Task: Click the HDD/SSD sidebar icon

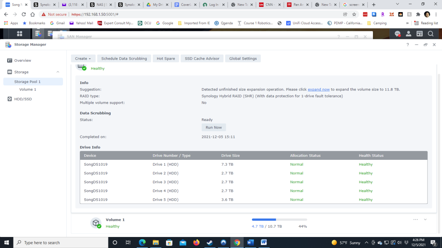Action: click(10, 99)
